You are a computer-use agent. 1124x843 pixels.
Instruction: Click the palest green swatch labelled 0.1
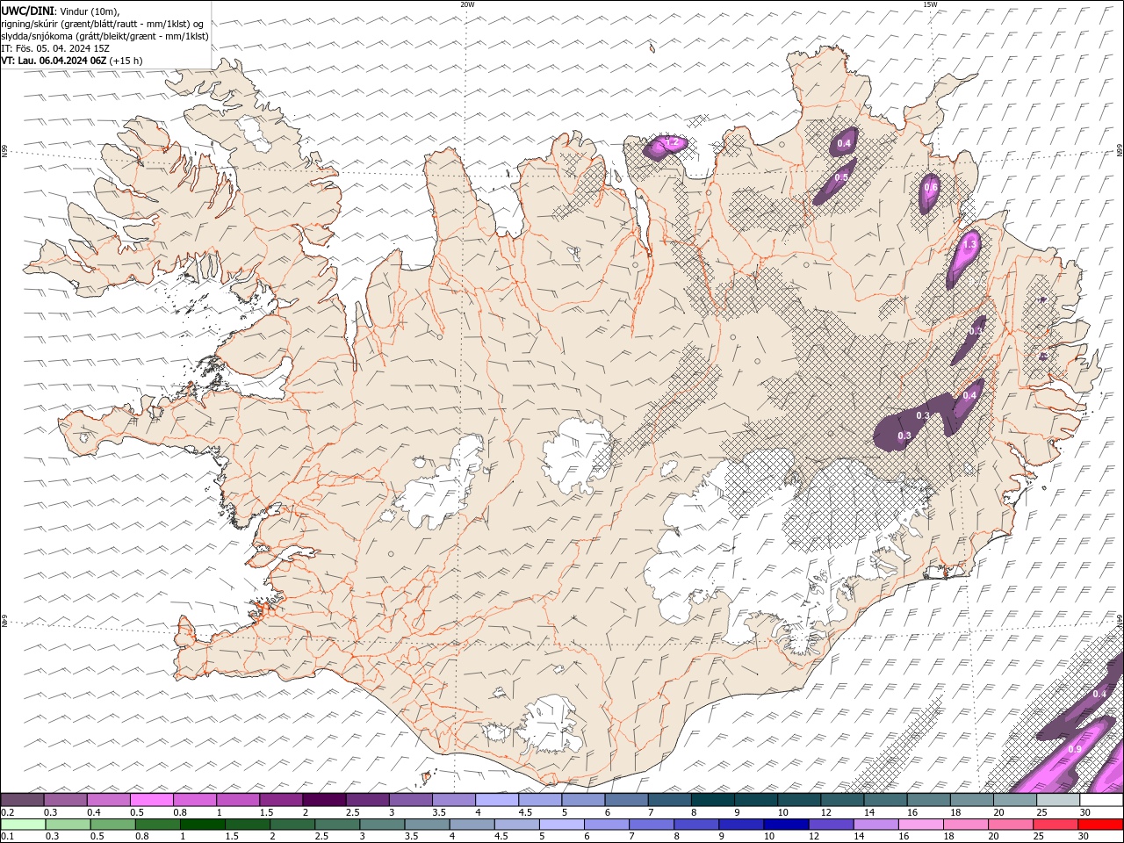[22, 825]
